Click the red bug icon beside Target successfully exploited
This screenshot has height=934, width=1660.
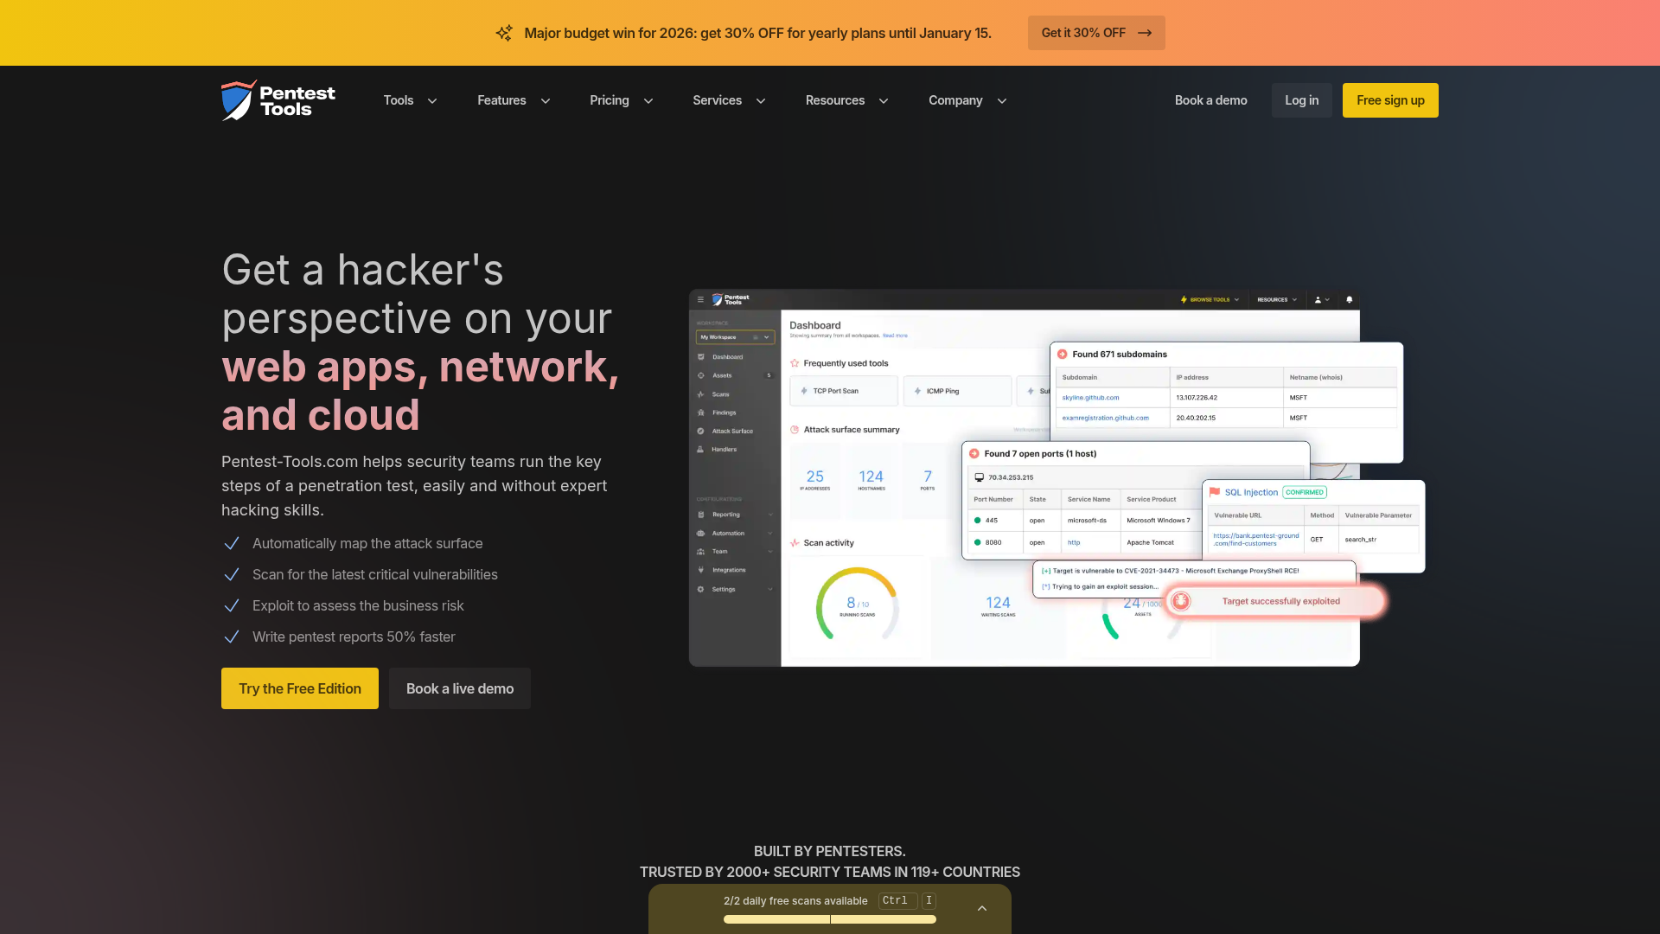click(1181, 601)
